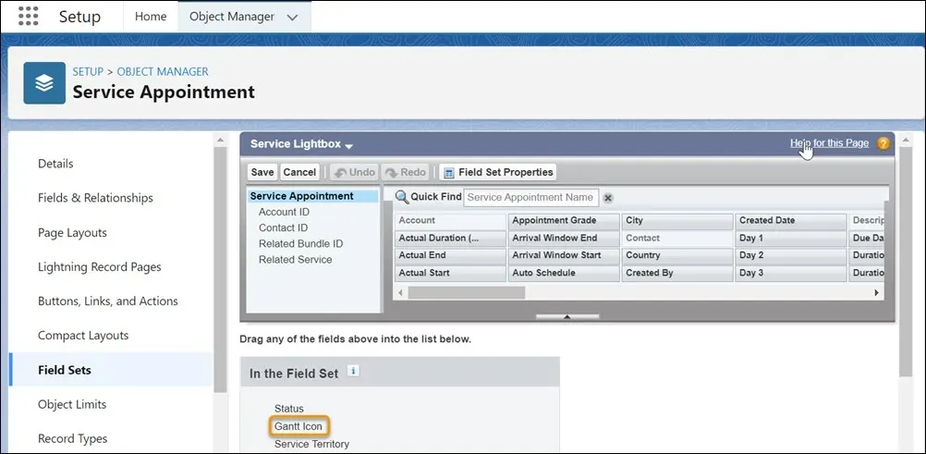The height and width of the screenshot is (454, 926).
Task: Select the City palette field
Action: [677, 220]
